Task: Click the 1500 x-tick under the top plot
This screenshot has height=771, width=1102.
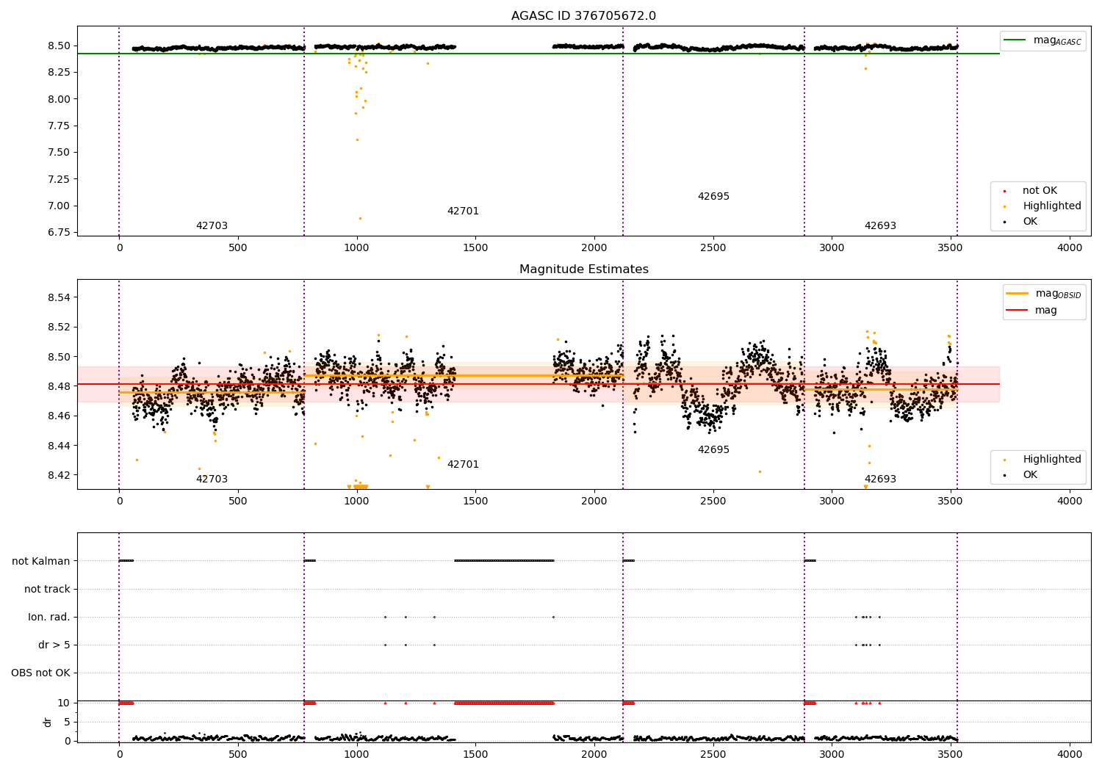Action: (475, 248)
